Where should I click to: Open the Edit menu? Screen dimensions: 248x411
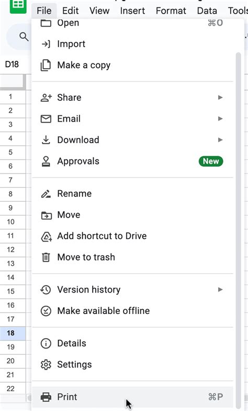70,10
